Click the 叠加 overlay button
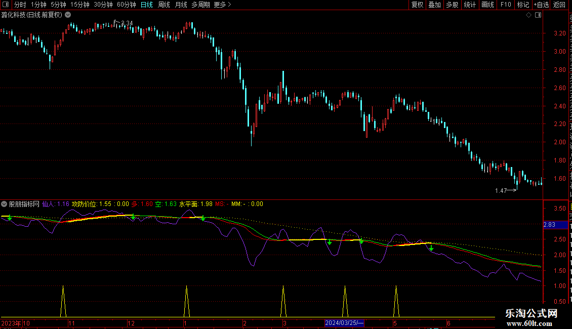Viewport: 572px width, 329px height. (434, 5)
